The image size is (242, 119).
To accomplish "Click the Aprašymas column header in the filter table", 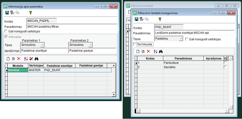I will coord(214,58).
